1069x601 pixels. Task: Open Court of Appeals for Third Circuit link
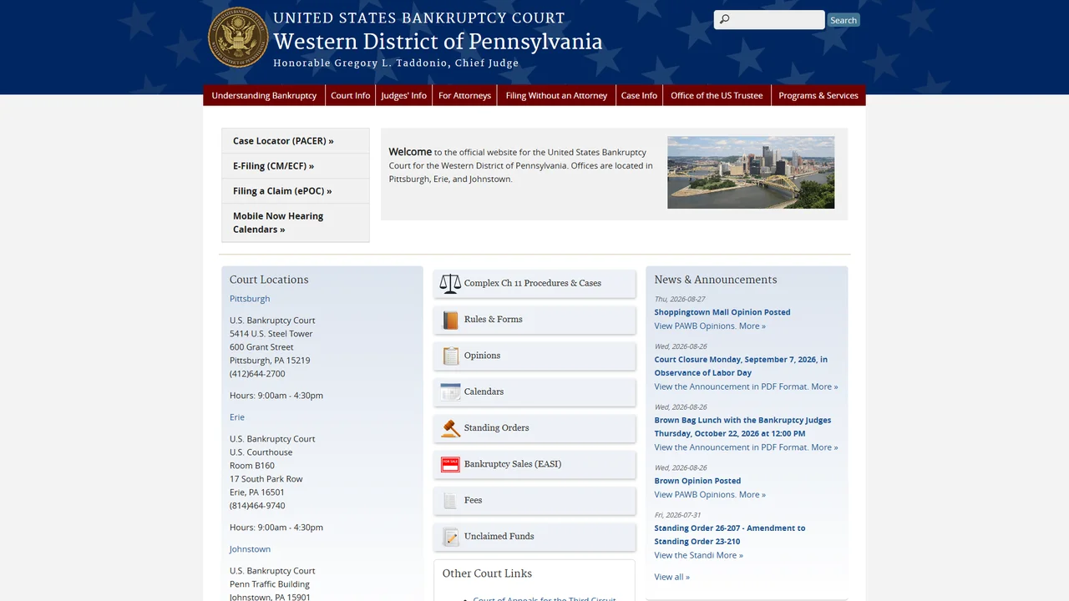545,598
